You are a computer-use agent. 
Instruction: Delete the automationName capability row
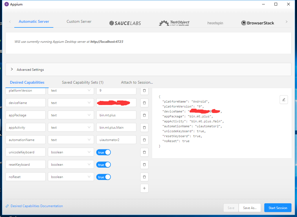(144, 140)
